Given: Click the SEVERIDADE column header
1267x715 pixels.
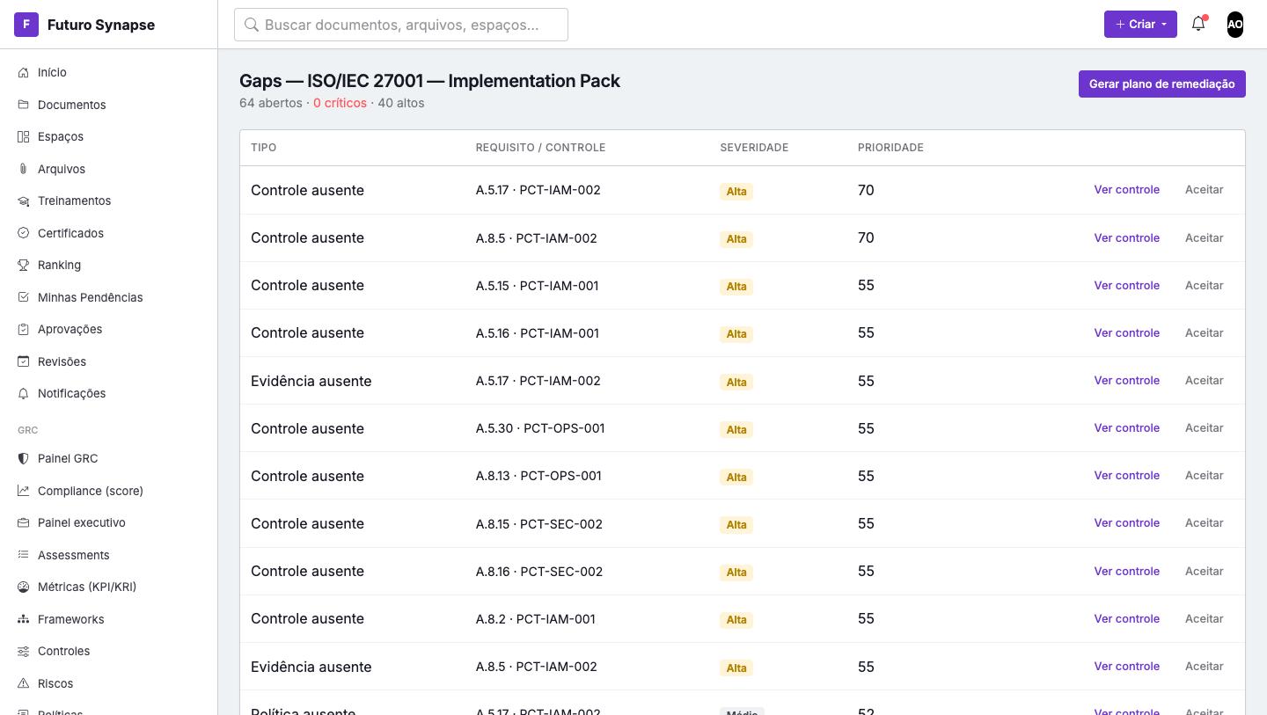Looking at the screenshot, I should coord(754,148).
